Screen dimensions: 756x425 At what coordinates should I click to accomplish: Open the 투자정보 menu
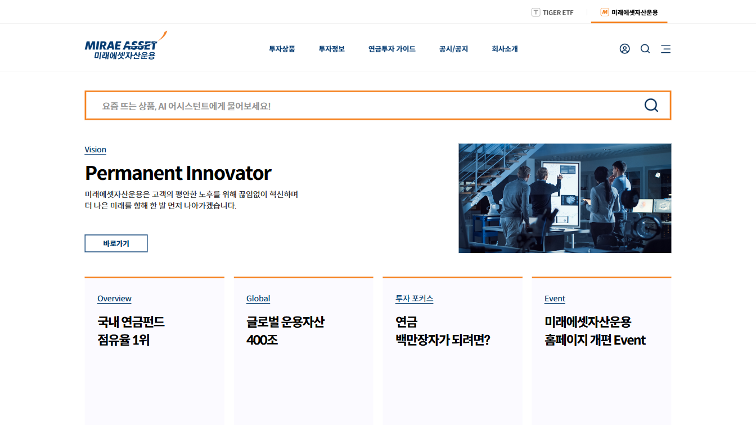pyautogui.click(x=331, y=49)
